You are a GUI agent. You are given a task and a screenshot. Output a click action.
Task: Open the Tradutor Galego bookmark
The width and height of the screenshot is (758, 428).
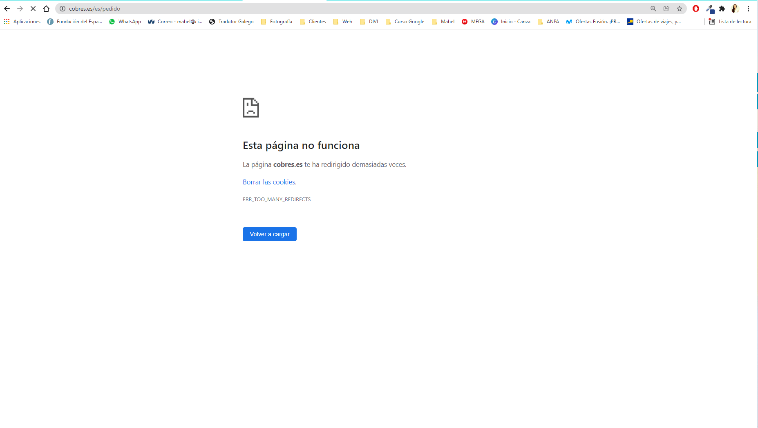(231, 22)
